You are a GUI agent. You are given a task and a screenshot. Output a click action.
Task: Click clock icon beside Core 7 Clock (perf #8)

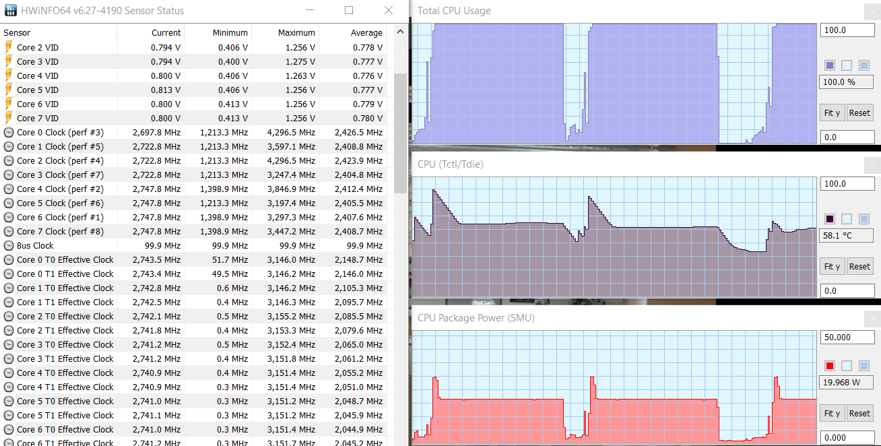9,231
